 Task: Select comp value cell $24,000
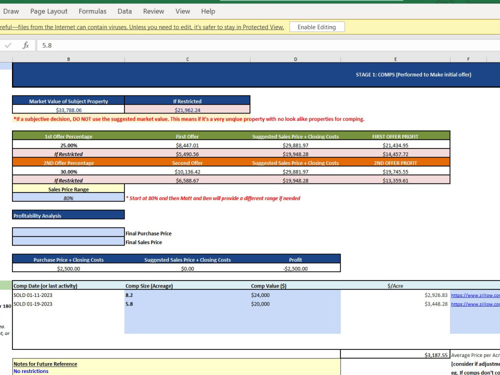coord(295,295)
